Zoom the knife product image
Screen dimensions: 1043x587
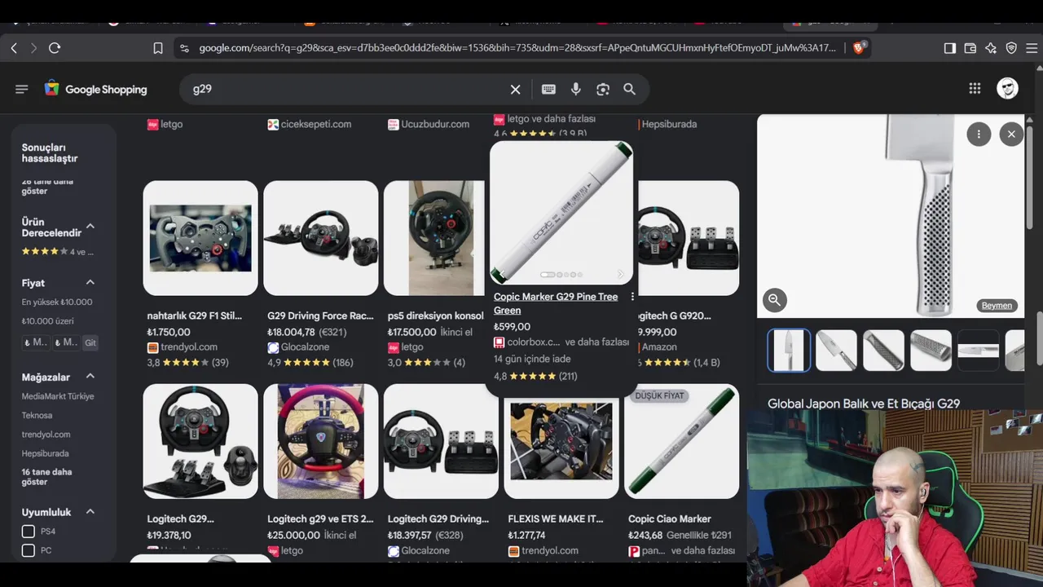(x=774, y=300)
